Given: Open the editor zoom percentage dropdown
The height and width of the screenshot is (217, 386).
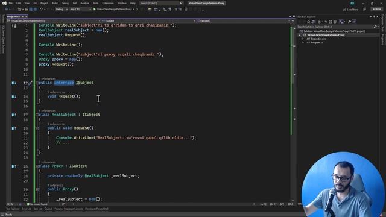Looking at the screenshot, I should coord(12,204).
